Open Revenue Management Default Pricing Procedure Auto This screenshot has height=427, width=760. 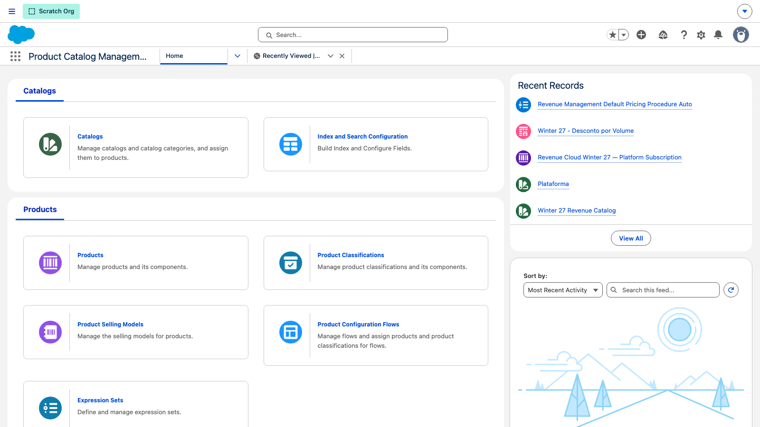[615, 104]
